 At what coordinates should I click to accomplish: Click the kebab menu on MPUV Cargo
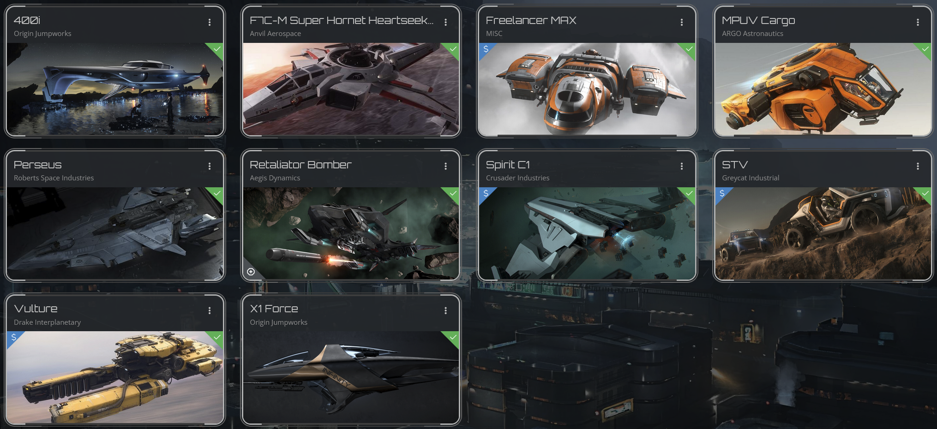[918, 22]
